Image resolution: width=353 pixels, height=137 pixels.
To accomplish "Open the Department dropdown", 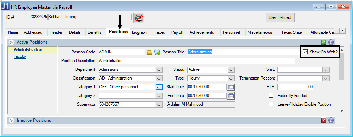I will (x=159, y=70).
